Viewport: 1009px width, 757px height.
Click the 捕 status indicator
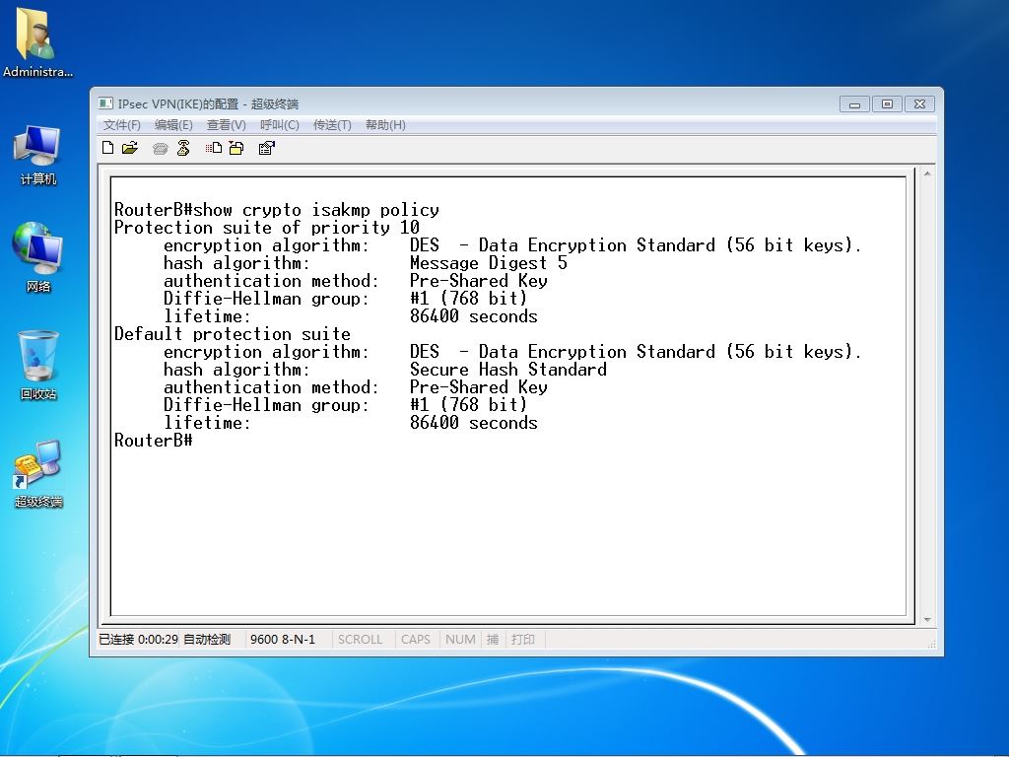click(x=493, y=639)
